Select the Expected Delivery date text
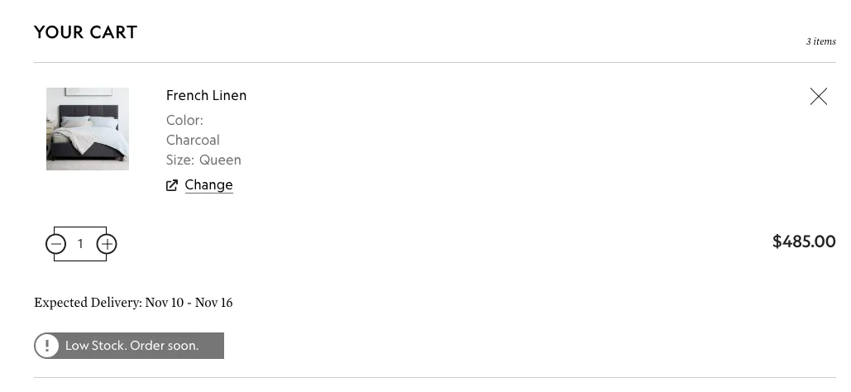Image resolution: width=851 pixels, height=392 pixels. coord(88,303)
